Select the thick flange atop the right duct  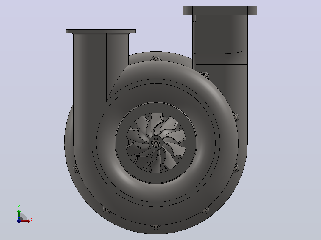[220, 10]
